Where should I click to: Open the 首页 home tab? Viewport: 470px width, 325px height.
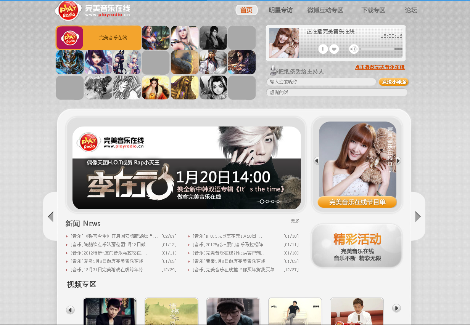click(x=246, y=10)
